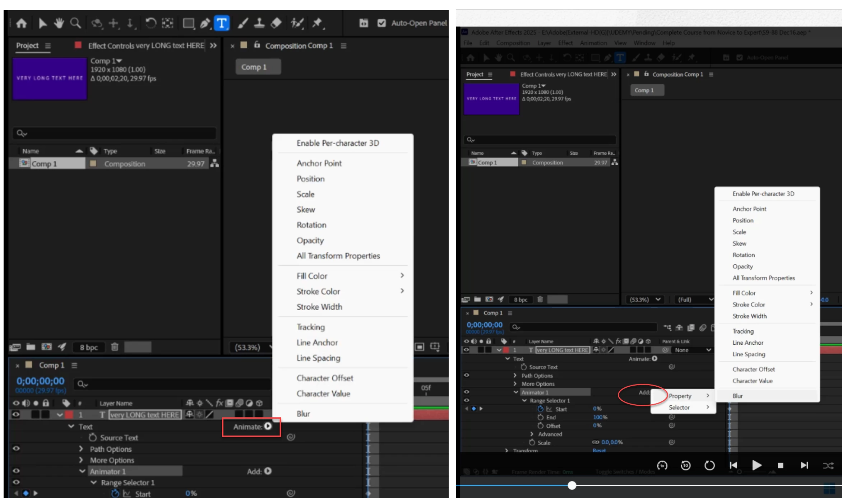Screen dimensions: 842x498
Task: Hide the very LONG text HERE layer
Action: coord(16,414)
